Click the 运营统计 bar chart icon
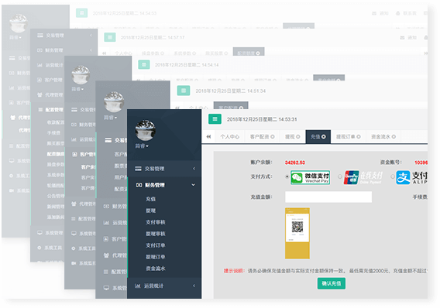The height and width of the screenshot is (308, 440). (x=138, y=286)
